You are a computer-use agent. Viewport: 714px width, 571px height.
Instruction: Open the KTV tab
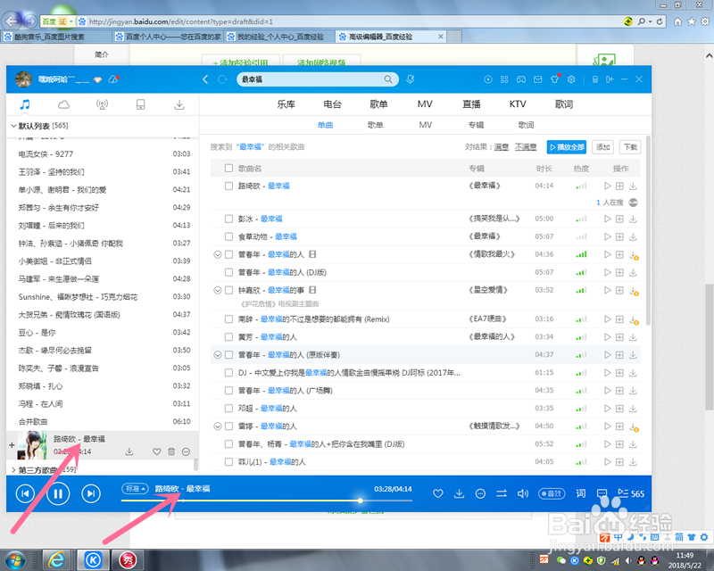tap(518, 104)
